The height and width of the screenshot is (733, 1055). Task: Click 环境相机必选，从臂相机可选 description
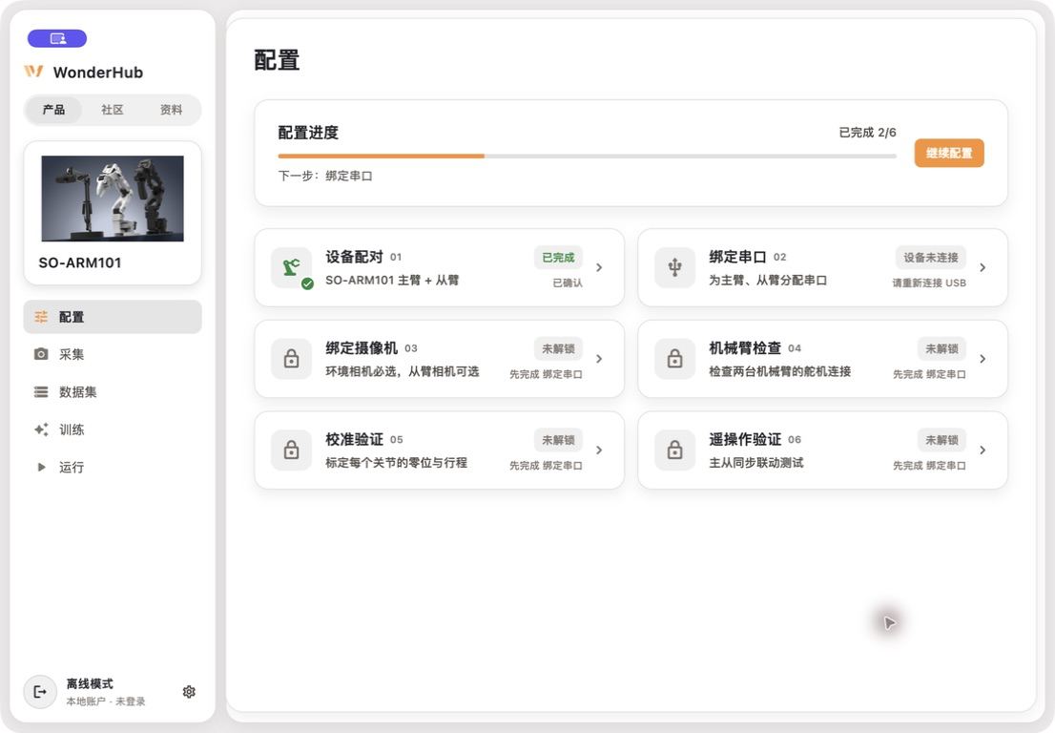403,371
